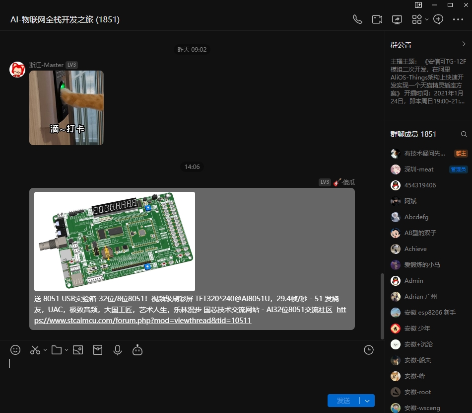Open the more options ellipsis menu

click(x=458, y=19)
